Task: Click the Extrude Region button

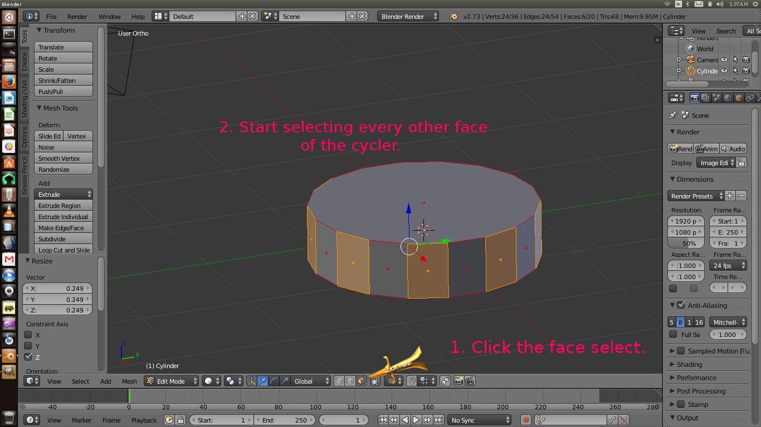Action: [x=63, y=205]
